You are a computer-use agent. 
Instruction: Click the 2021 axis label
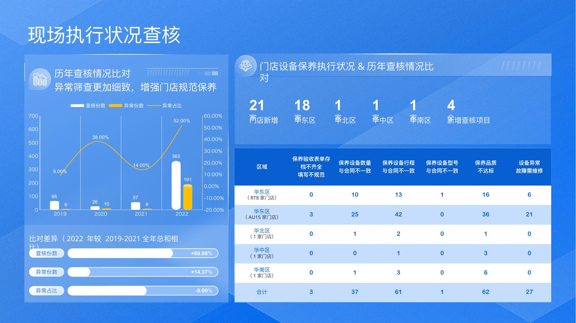tap(141, 214)
